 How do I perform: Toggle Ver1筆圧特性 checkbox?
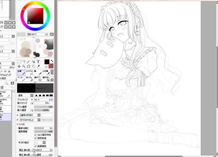(x=35, y=135)
